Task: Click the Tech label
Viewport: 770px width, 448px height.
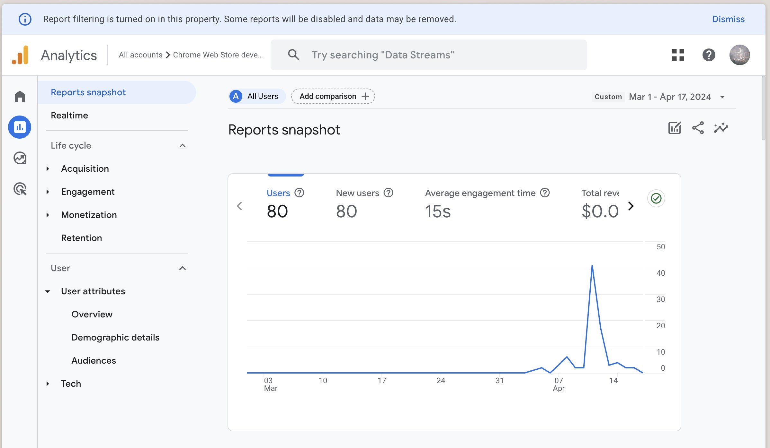Action: pyautogui.click(x=71, y=384)
